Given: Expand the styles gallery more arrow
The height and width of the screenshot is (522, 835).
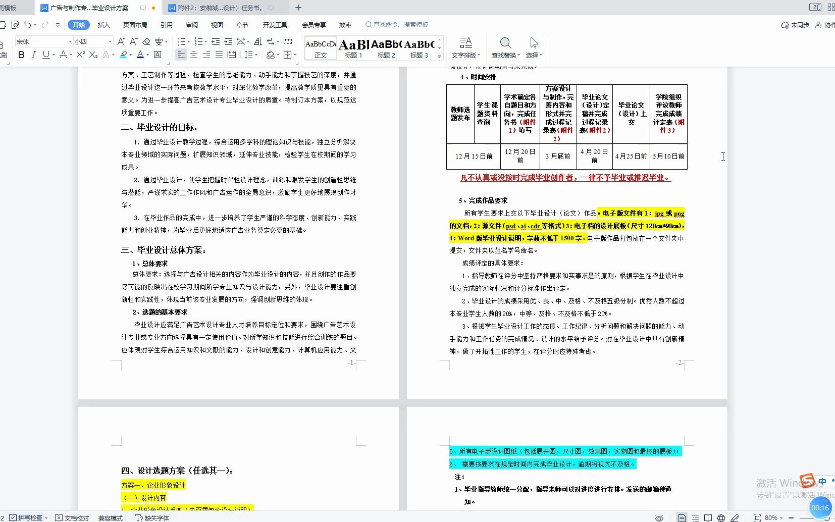Looking at the screenshot, I should pos(439,56).
